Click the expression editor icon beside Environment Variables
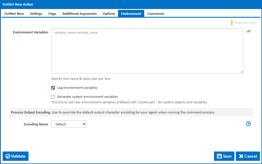This screenshot has width=262, height=164. click(x=248, y=31)
